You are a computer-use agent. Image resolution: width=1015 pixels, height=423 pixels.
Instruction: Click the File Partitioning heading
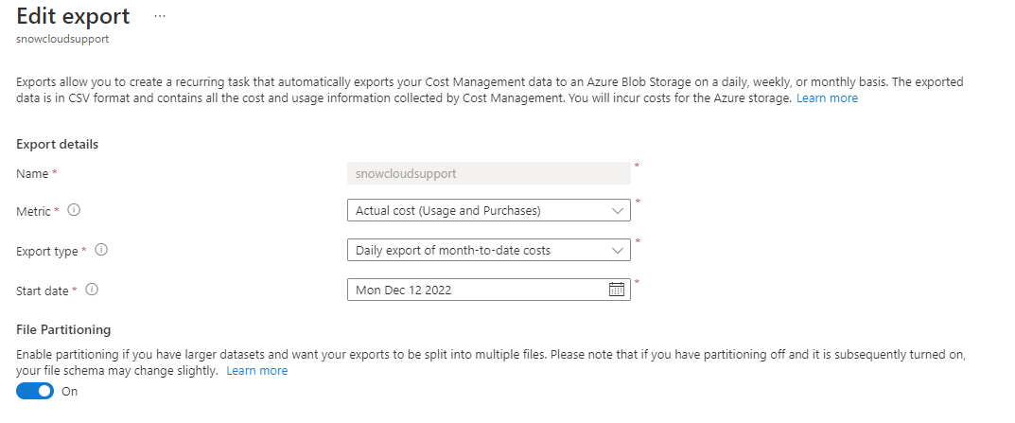tap(63, 329)
